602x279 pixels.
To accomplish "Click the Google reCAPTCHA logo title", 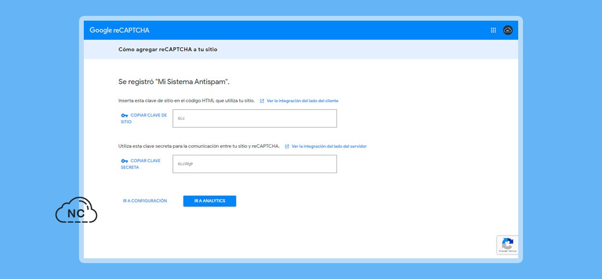I will 119,30.
